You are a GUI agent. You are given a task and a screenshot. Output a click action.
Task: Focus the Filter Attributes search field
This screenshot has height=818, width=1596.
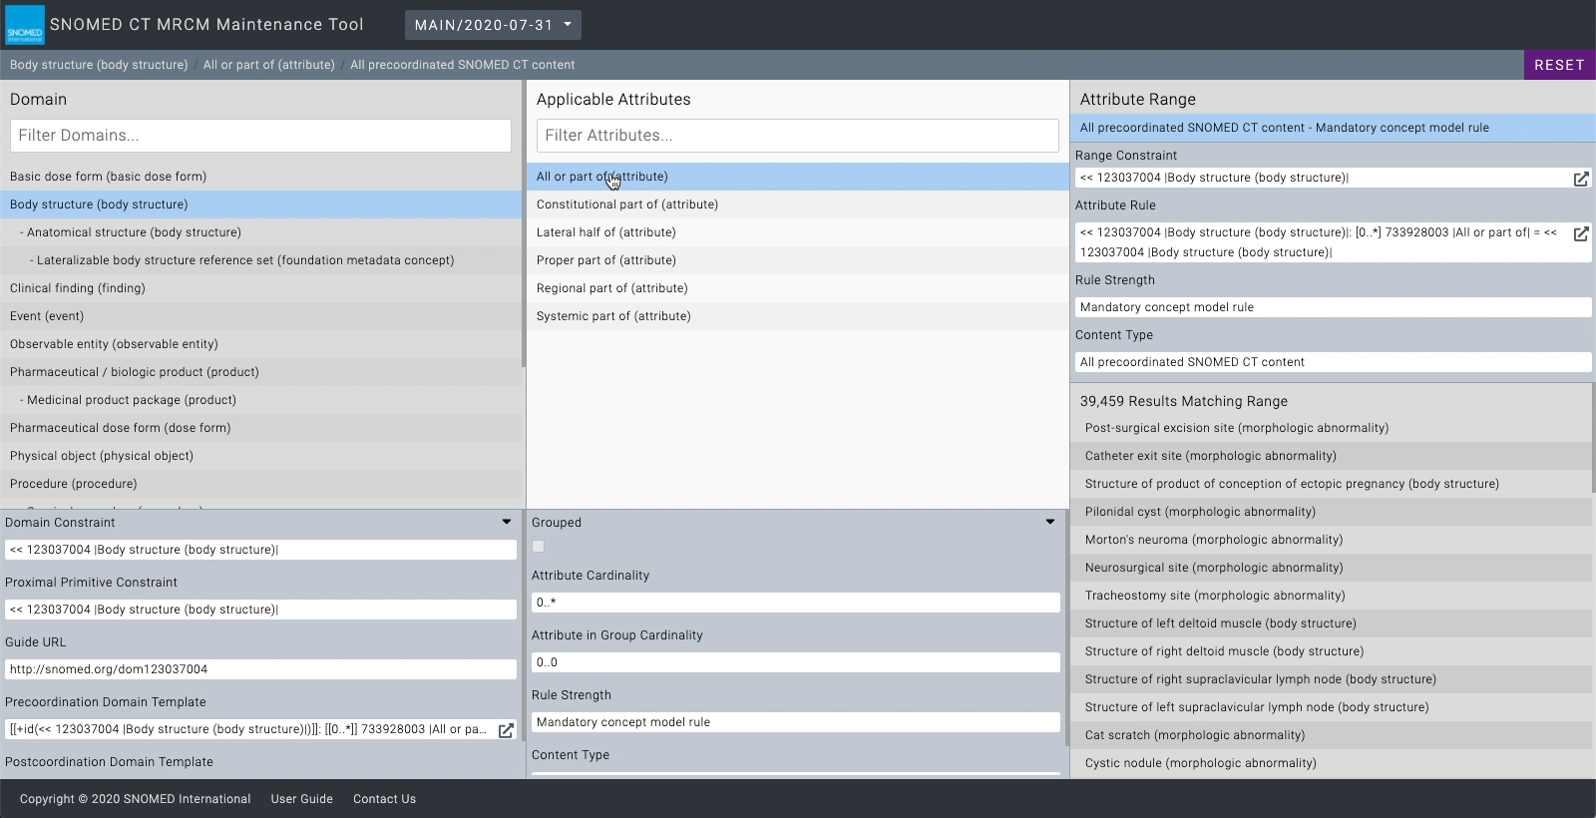[x=798, y=136]
